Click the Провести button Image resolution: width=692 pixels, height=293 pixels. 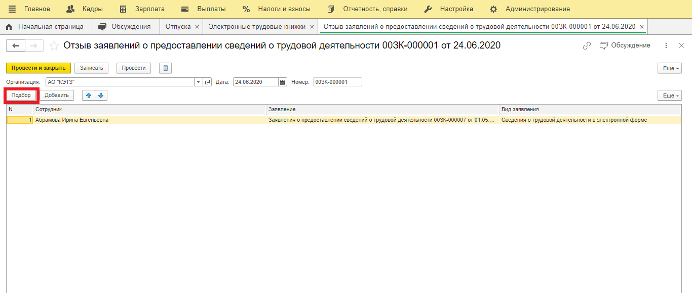tap(134, 68)
